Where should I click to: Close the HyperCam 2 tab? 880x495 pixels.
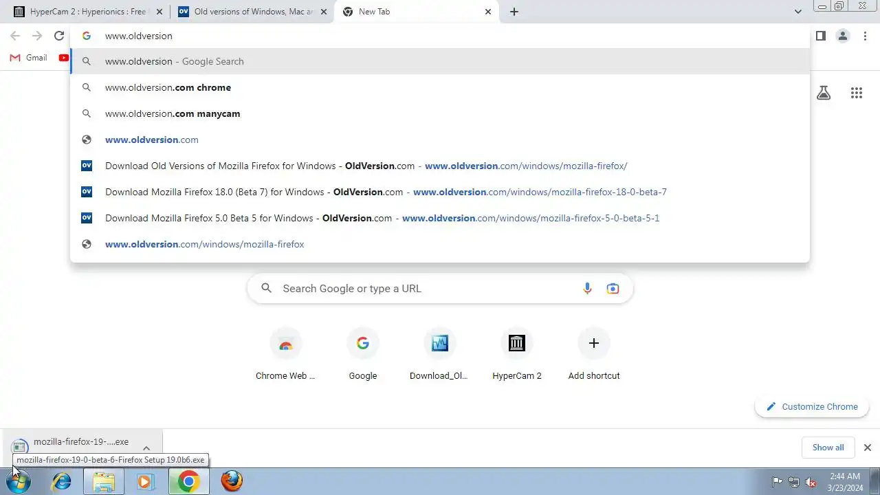159,12
